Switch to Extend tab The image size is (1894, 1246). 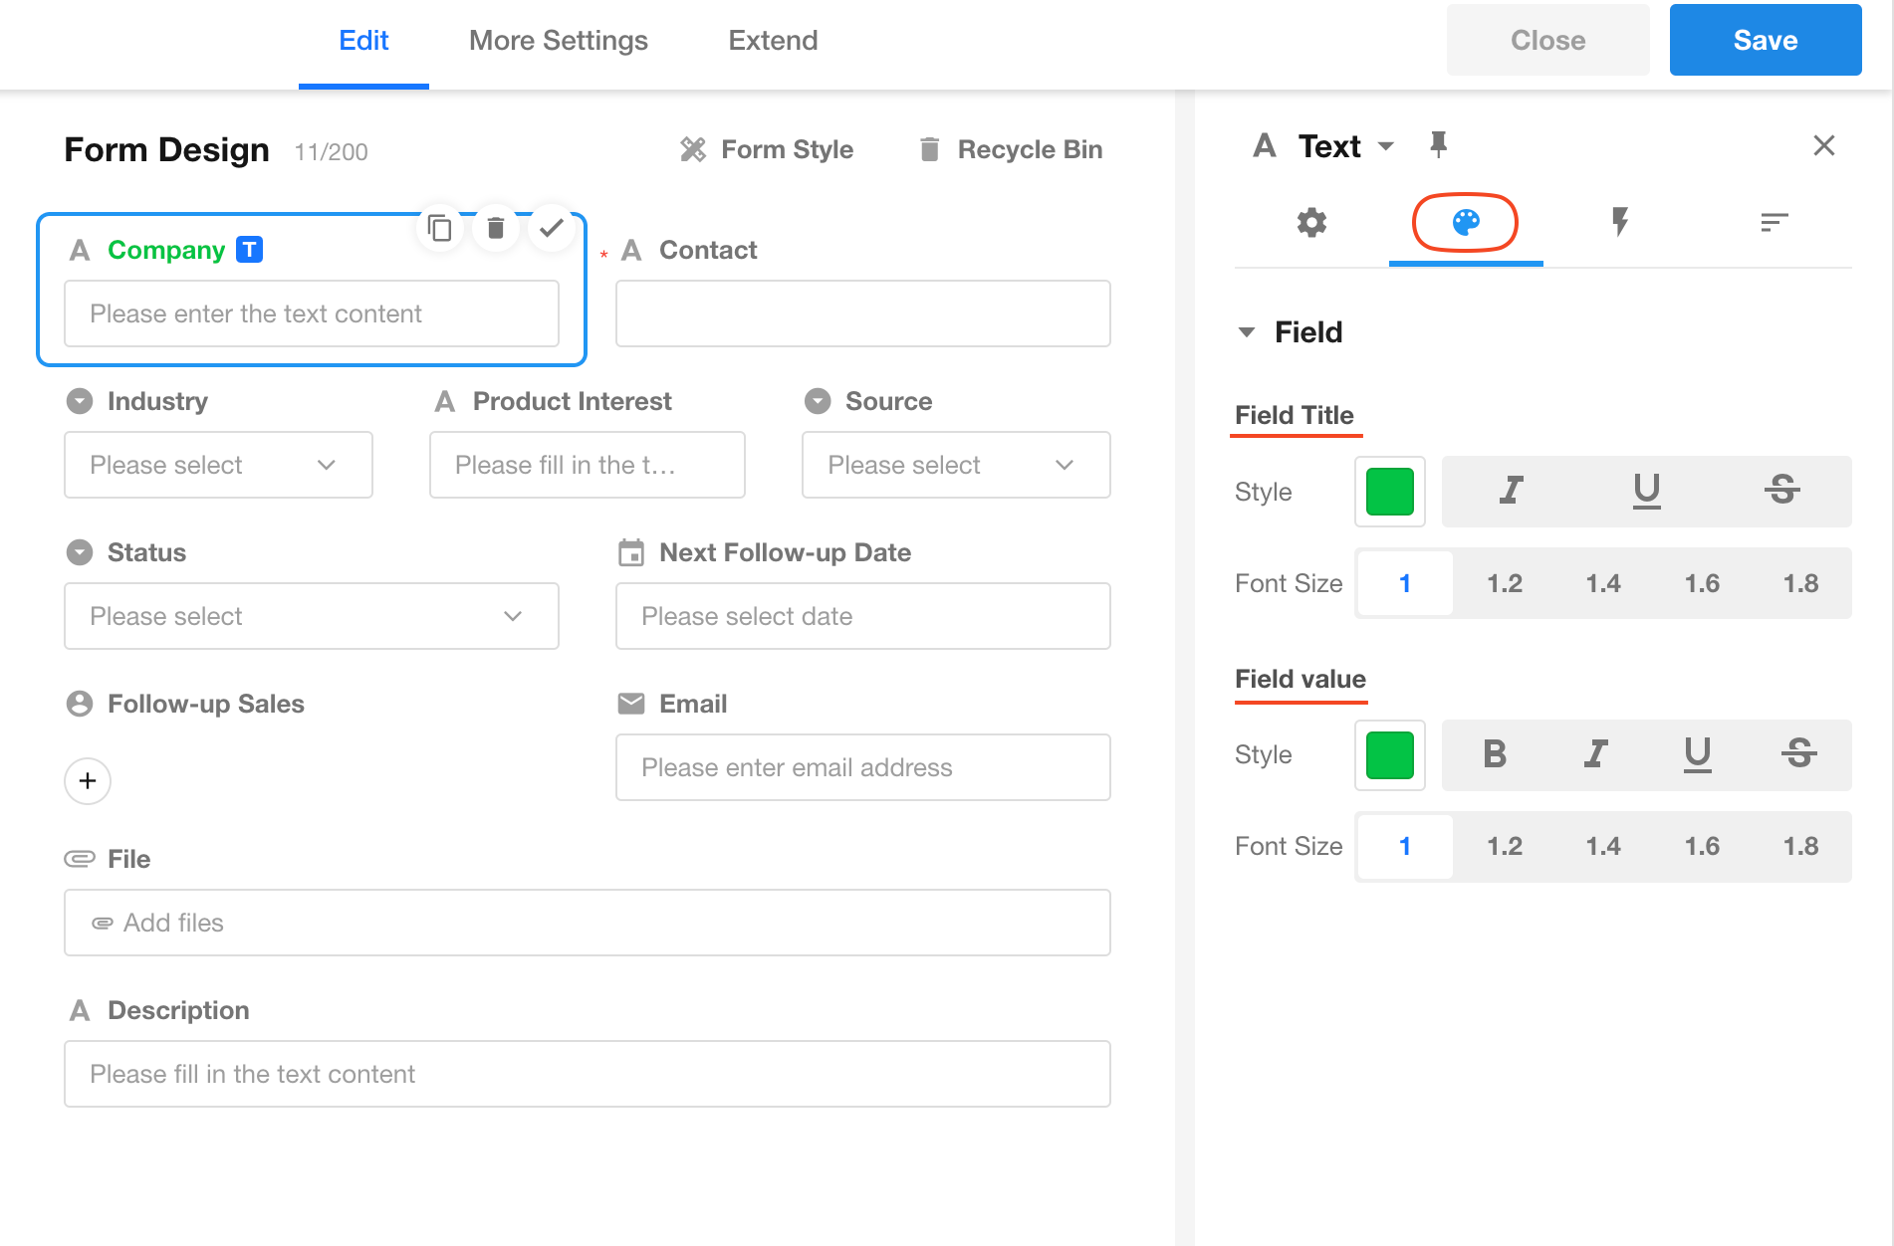pos(773,41)
